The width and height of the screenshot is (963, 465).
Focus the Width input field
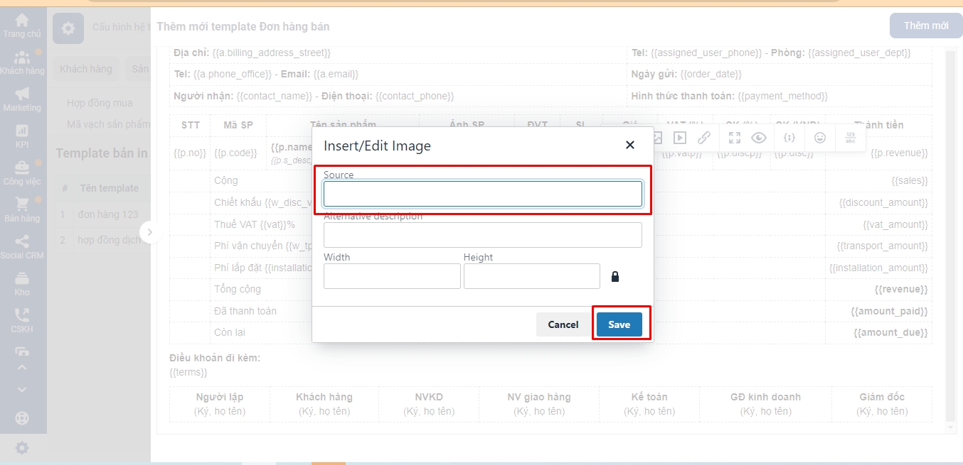coord(392,276)
